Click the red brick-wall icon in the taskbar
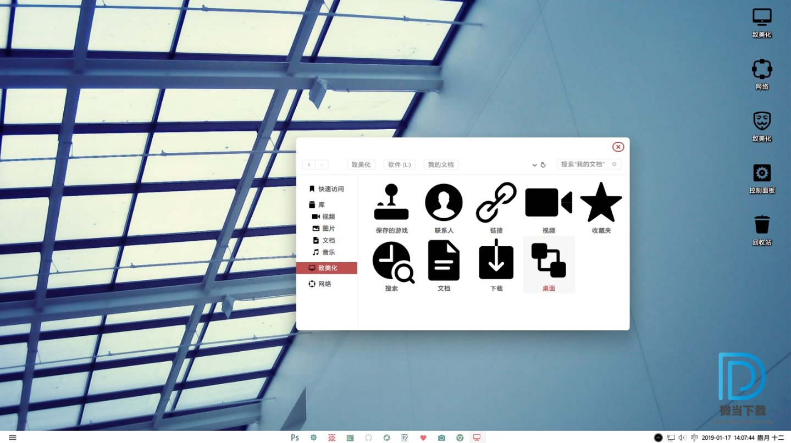Image resolution: width=791 pixels, height=443 pixels. [x=332, y=438]
